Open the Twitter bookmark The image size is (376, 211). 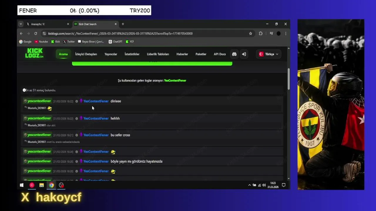69,42
